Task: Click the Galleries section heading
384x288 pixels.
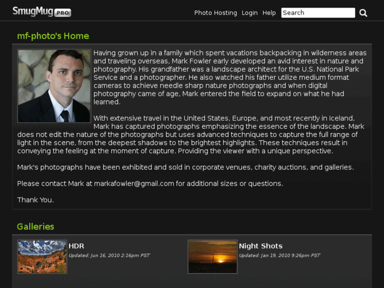Action: [35, 227]
